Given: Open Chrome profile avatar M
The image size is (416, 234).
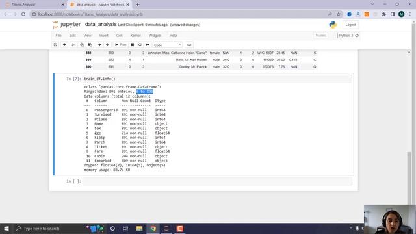Looking at the screenshot, I should tap(402, 14).
